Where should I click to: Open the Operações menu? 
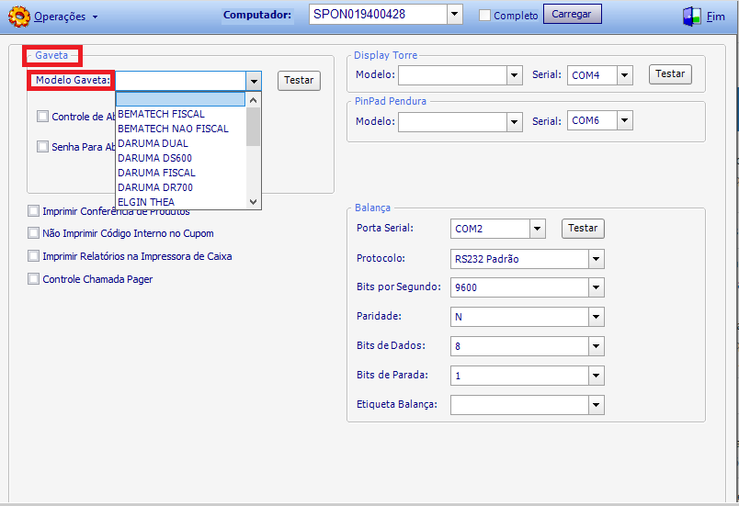[65, 17]
